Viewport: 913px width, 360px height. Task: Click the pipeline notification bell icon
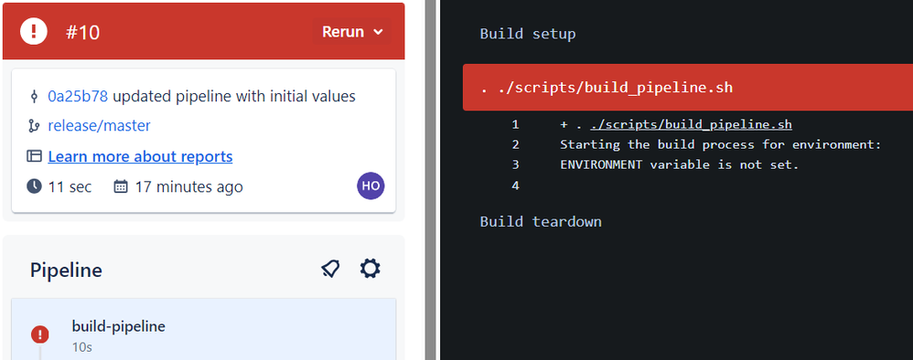[331, 270]
